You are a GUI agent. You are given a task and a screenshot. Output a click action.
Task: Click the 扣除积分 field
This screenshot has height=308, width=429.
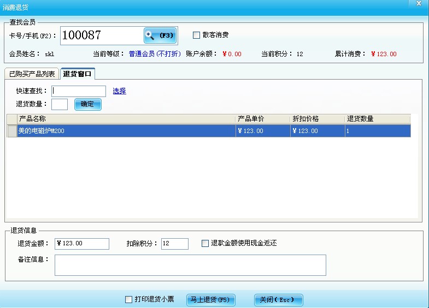pyautogui.click(x=174, y=244)
